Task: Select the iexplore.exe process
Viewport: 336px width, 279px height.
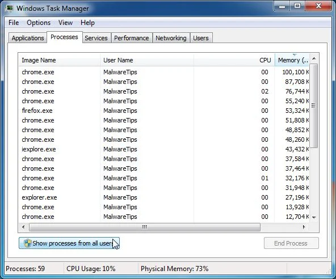Action: tap(163, 149)
